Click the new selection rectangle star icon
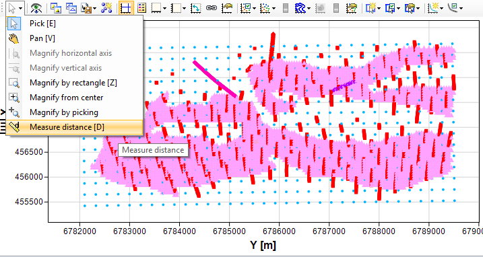Screen dimensions: 483x257 point(371,7)
